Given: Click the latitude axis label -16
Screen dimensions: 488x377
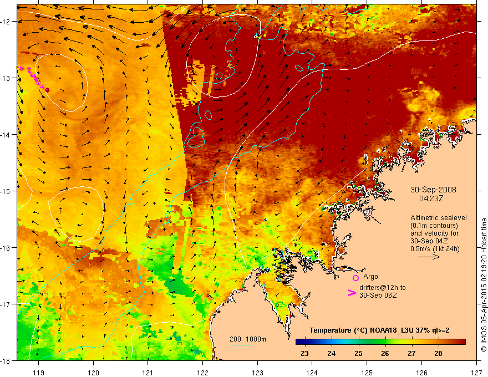Looking at the screenshot, I should (5, 248).
